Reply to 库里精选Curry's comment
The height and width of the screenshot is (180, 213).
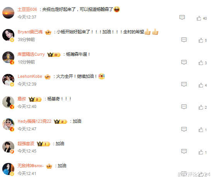pos(184,62)
